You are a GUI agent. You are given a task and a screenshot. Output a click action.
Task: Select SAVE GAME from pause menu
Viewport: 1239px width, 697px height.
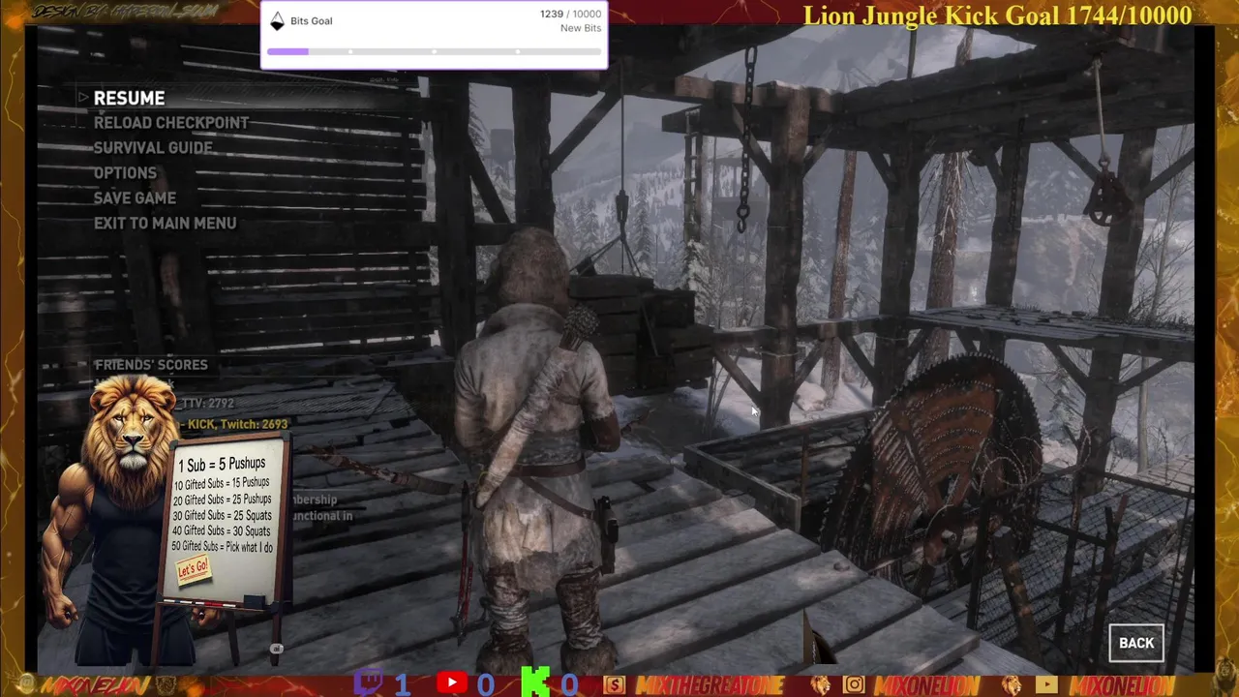pyautogui.click(x=135, y=198)
